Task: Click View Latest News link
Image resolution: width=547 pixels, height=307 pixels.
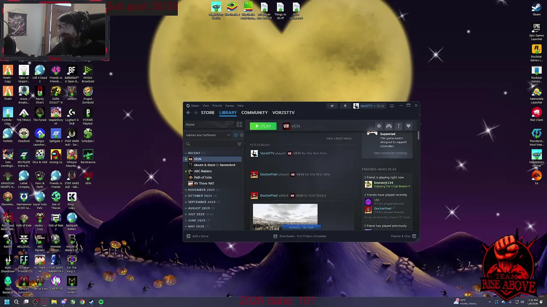Action: (x=339, y=138)
